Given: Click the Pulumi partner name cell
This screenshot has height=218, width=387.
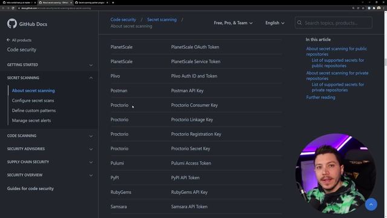Looking at the screenshot, I should click(117, 163).
